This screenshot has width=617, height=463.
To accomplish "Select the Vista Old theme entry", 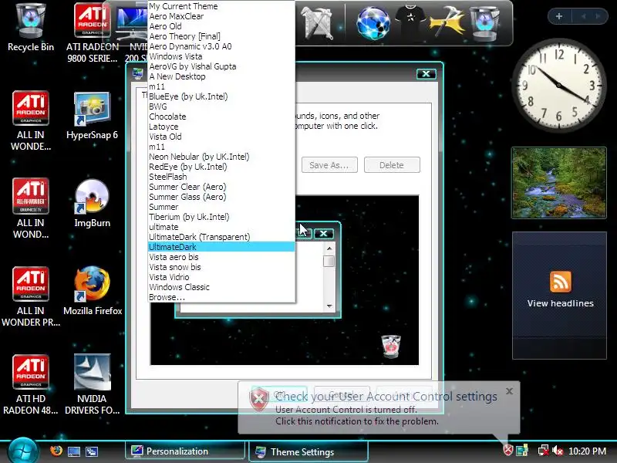I will pos(221,137).
